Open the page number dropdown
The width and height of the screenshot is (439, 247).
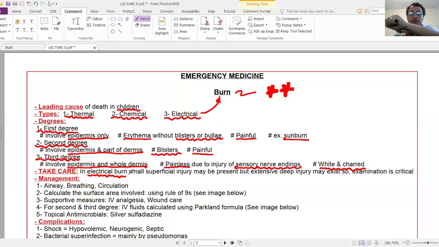click(x=219, y=243)
